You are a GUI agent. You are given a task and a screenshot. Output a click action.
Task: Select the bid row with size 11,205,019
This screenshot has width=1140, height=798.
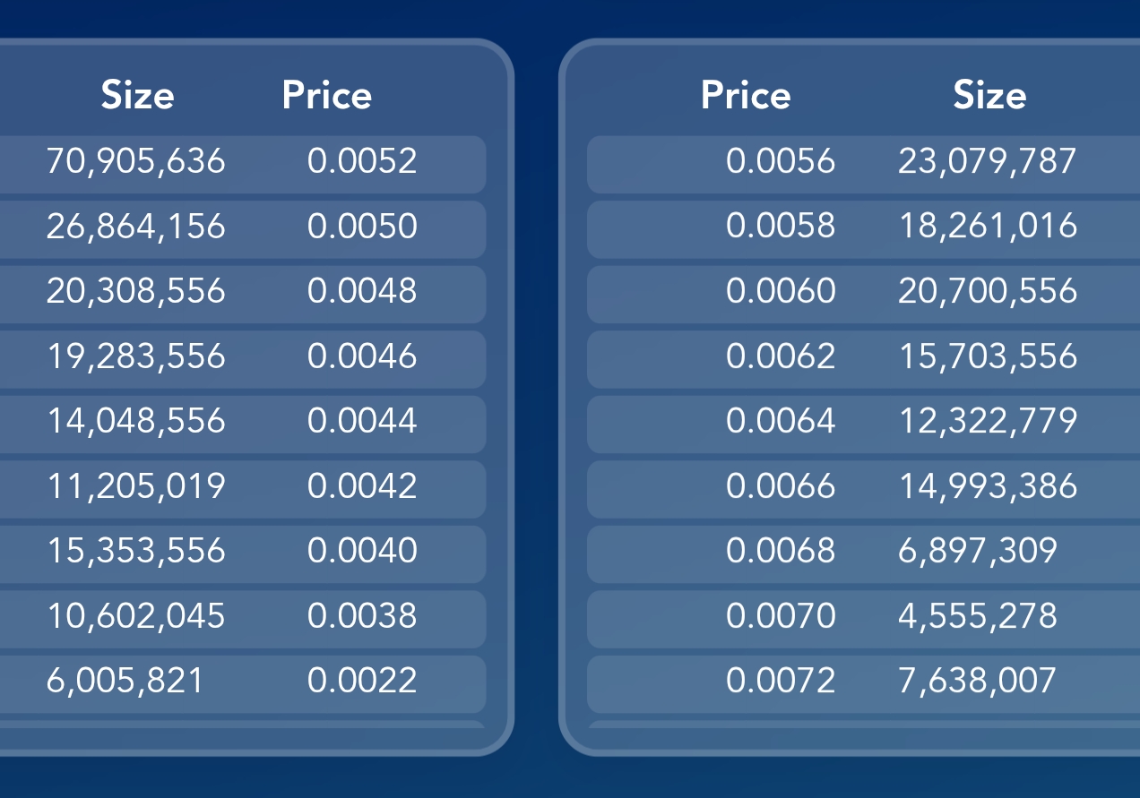click(x=242, y=489)
